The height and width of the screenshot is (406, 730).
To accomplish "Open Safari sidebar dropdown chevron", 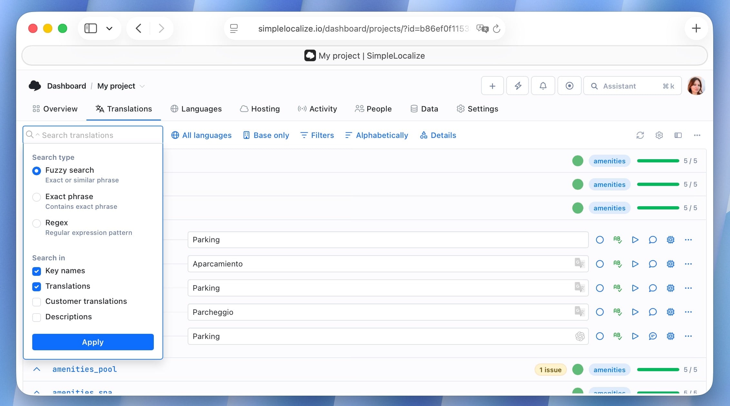I will [109, 28].
